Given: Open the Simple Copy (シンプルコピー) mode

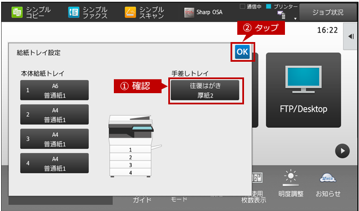Looking at the screenshot, I should tap(31, 12).
